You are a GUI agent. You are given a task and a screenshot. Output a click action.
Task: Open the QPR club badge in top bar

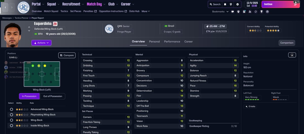pos(23,7)
